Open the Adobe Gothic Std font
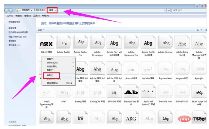Viewport: 209px width, 129px height. tap(148, 45)
